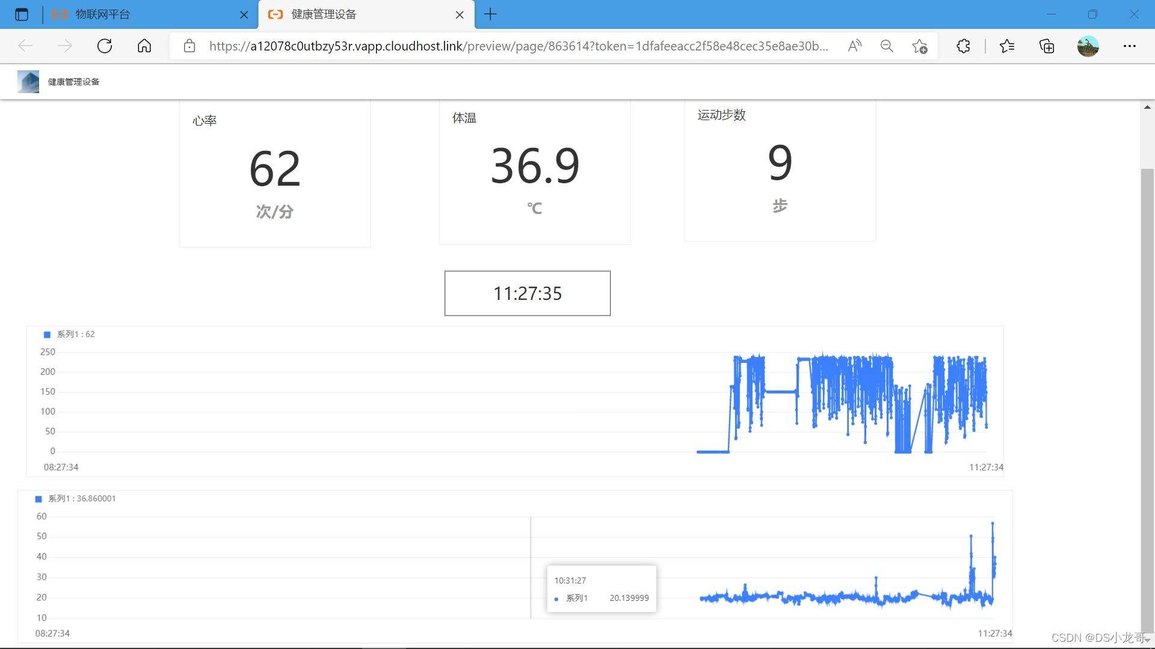View site information lock icon
Viewport: 1155px width, 649px height.
(189, 46)
